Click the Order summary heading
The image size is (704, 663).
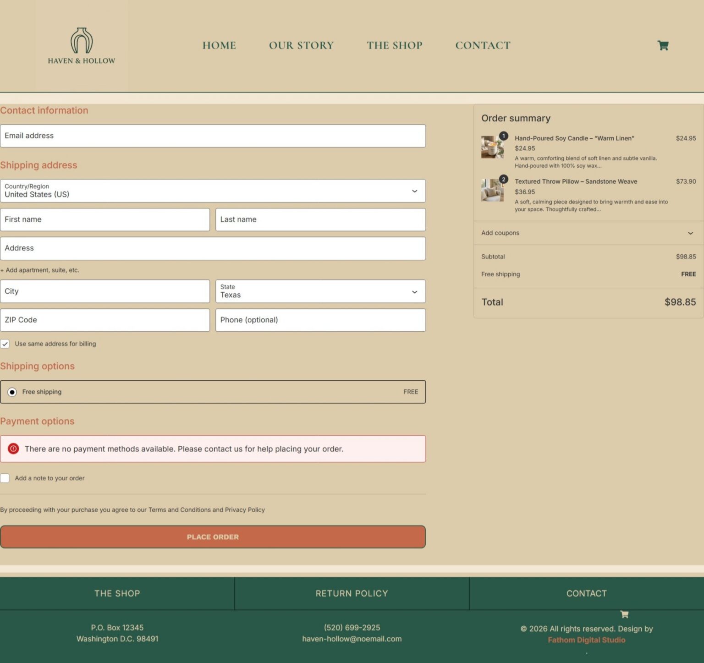pos(516,118)
